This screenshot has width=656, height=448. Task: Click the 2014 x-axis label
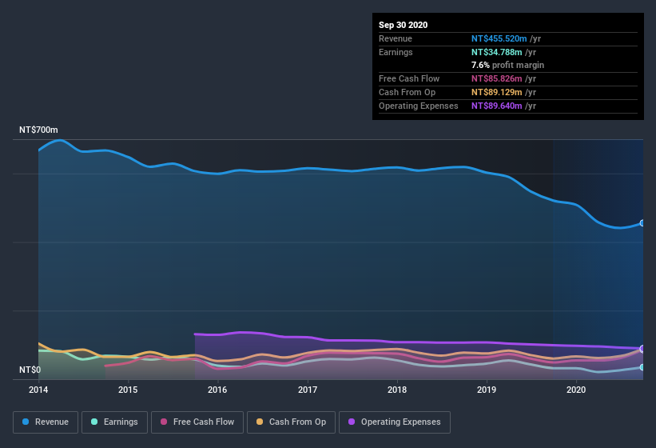pos(38,390)
